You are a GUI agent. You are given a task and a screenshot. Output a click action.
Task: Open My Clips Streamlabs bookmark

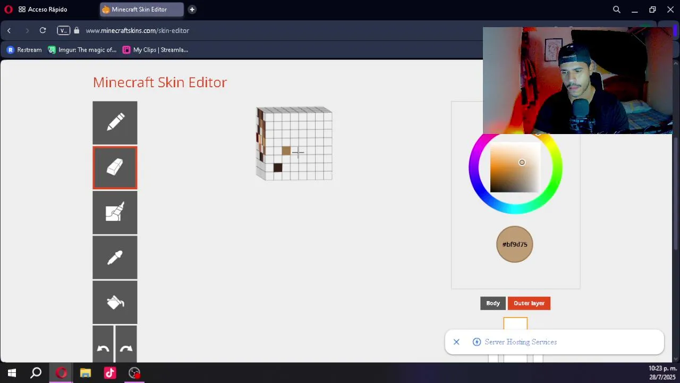(155, 50)
